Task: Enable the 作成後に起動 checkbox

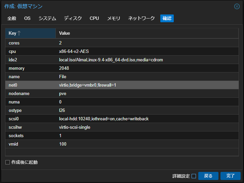Action: 8,162
